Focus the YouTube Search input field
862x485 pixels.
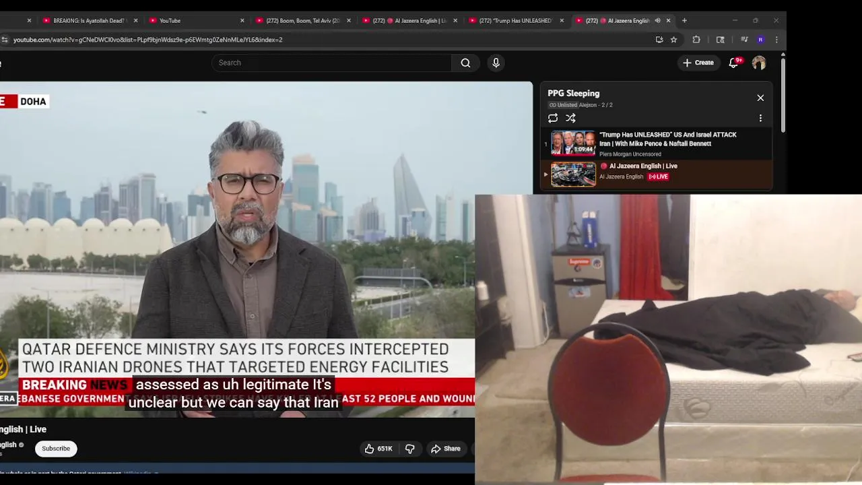tap(331, 63)
